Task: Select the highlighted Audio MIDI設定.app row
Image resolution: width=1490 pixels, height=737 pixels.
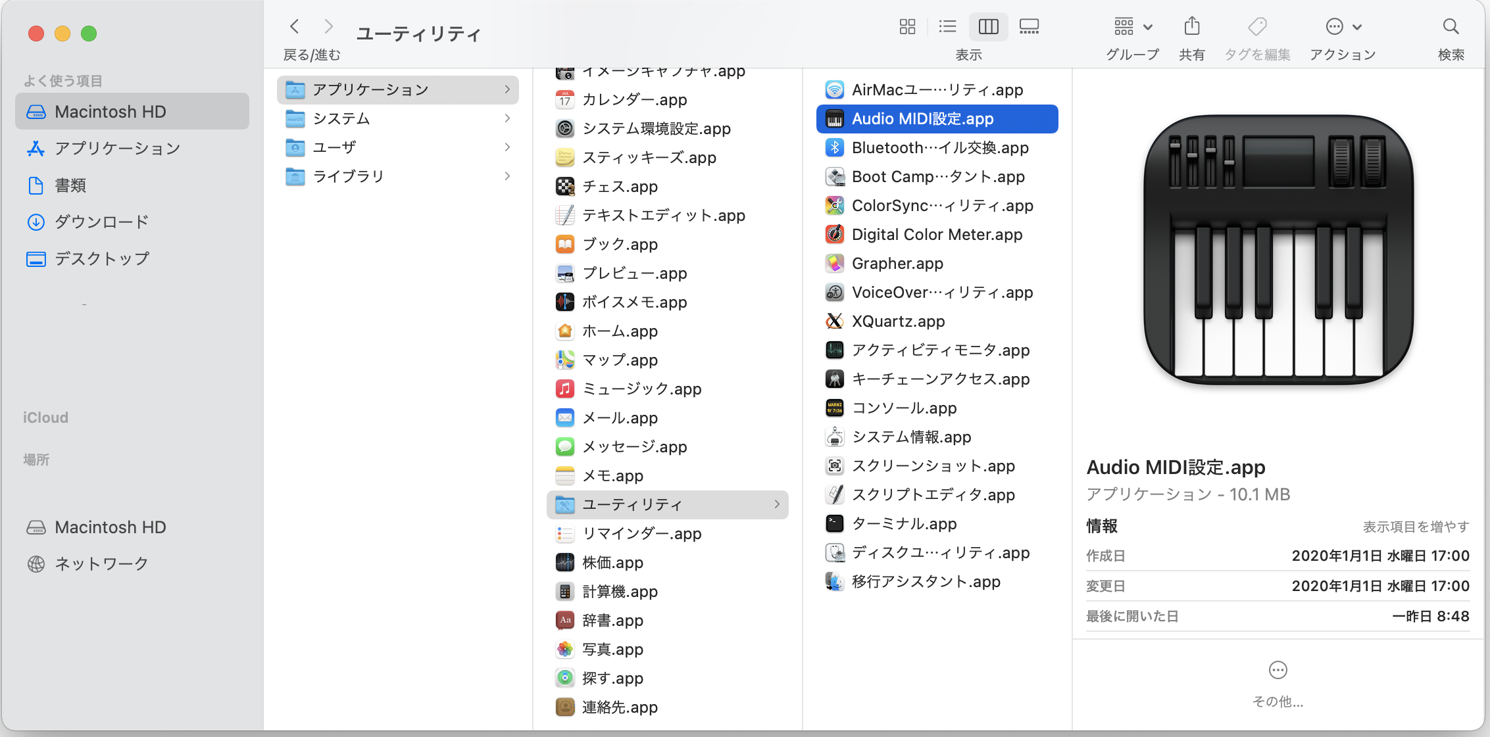Action: [x=937, y=119]
